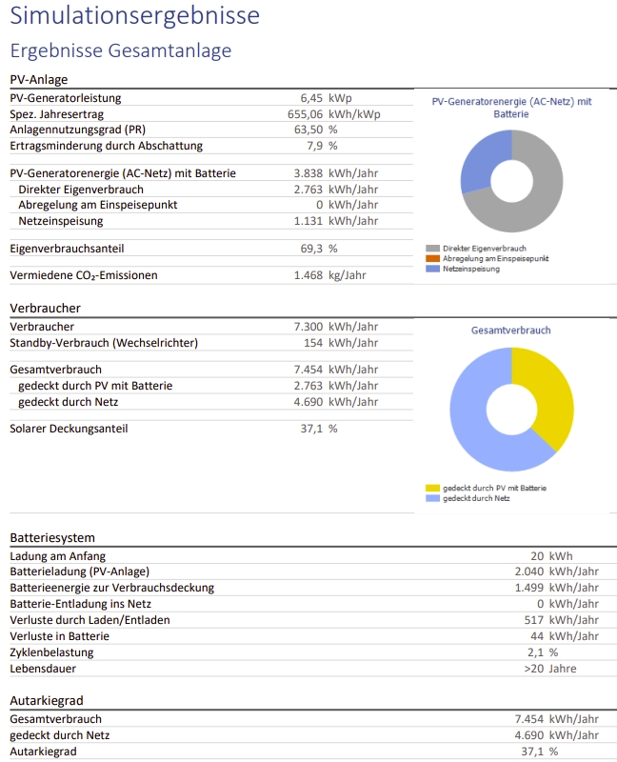
Task: Click the yellow gedeckt durch PV legend swatch
Action: pyautogui.click(x=432, y=488)
